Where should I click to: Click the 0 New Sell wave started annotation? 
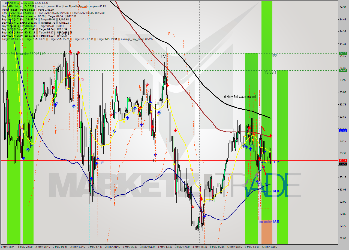pyautogui.click(x=240, y=97)
